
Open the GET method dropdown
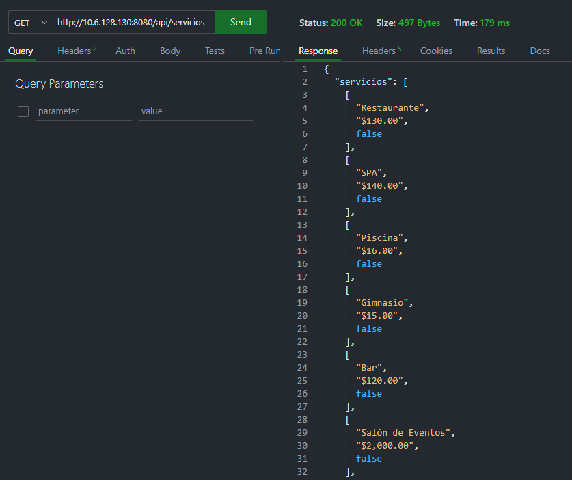[31, 23]
